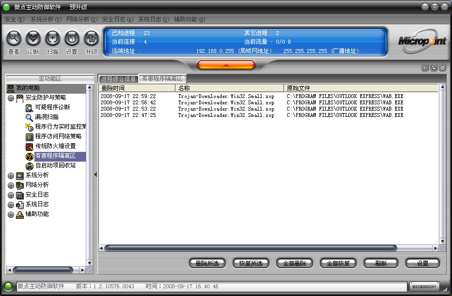This screenshot has width=452, height=296.
Task: Click the 自启动项回收站 icon
Action: pyautogui.click(x=30, y=166)
